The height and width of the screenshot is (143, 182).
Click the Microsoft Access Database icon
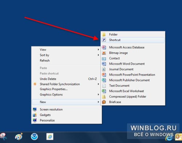(x=104, y=47)
